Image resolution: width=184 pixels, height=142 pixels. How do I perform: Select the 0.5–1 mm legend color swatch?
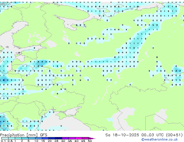12,138
